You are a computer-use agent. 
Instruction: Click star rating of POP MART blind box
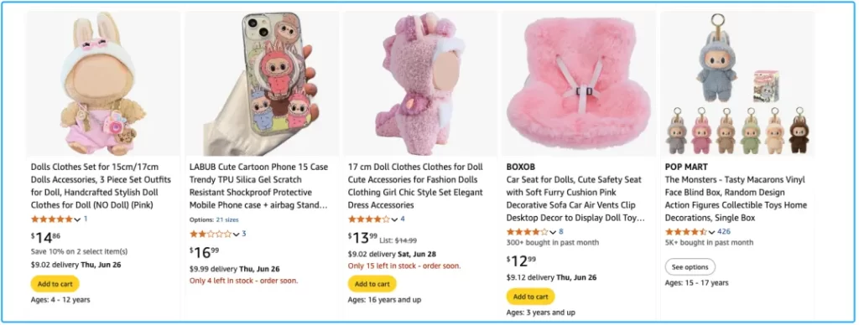point(686,231)
